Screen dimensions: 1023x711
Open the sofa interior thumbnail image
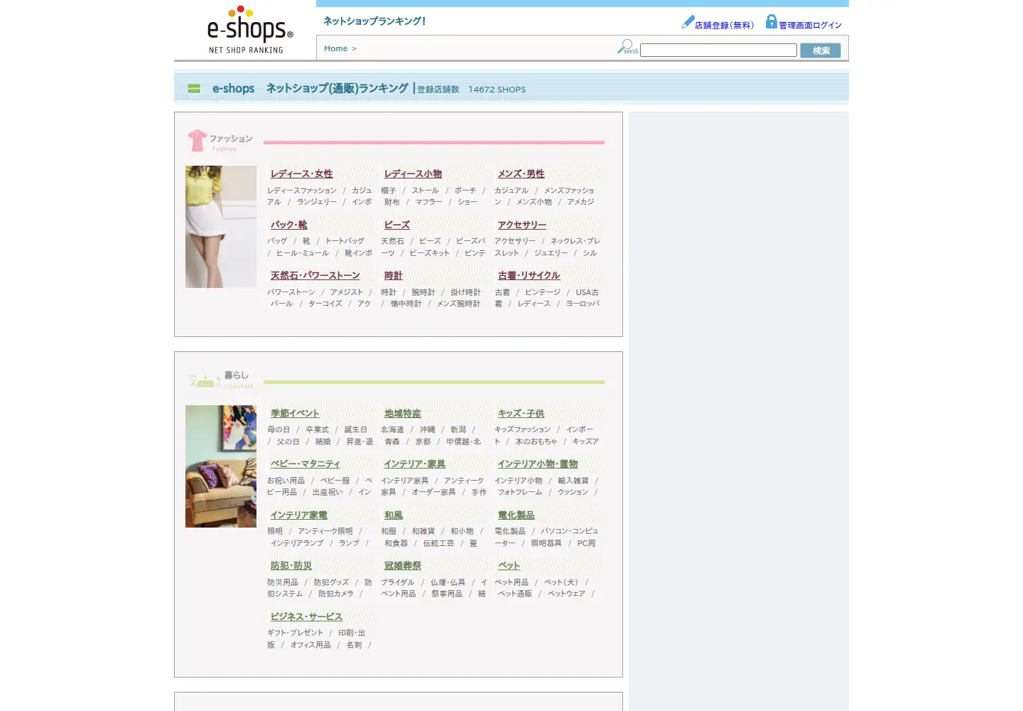[x=221, y=466]
